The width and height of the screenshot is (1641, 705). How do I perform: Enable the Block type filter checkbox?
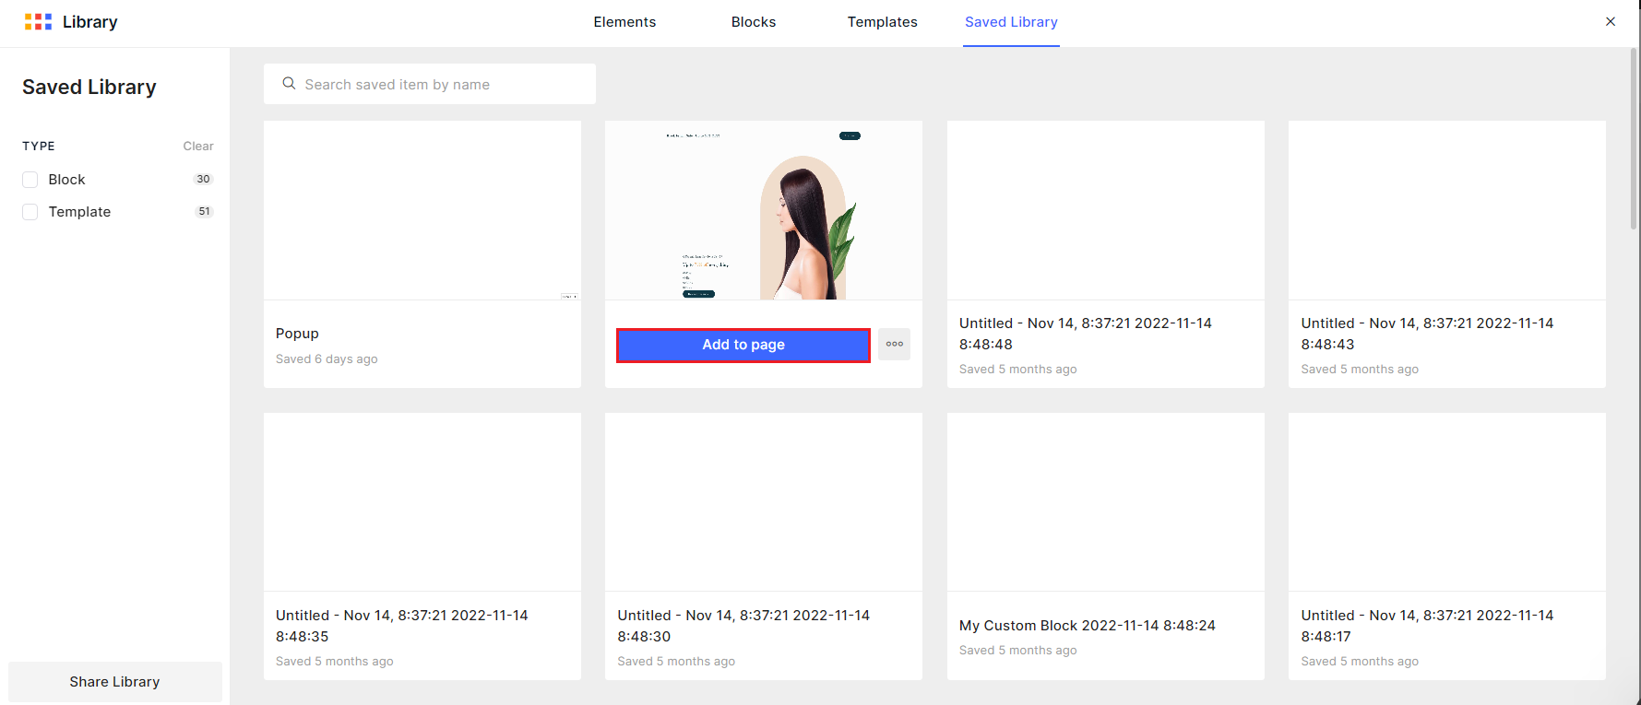click(x=30, y=180)
